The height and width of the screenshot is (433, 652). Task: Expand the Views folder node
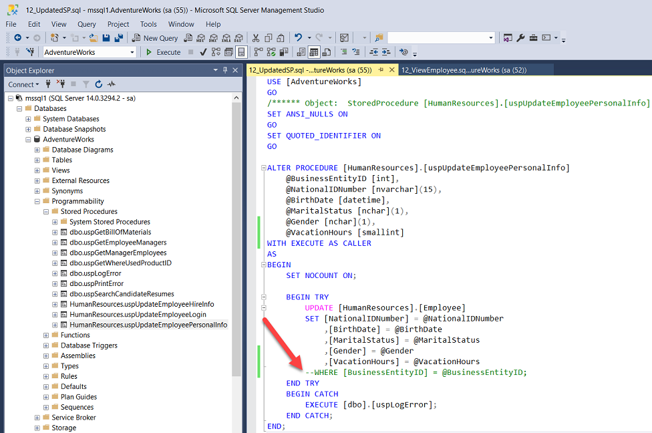coord(37,170)
